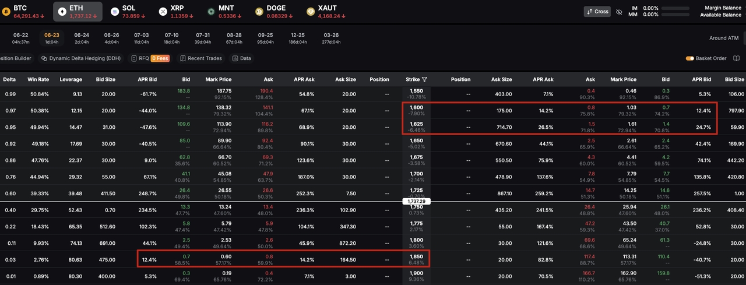Click the Margin Balance label
The width and height of the screenshot is (746, 285).
click(x=723, y=8)
